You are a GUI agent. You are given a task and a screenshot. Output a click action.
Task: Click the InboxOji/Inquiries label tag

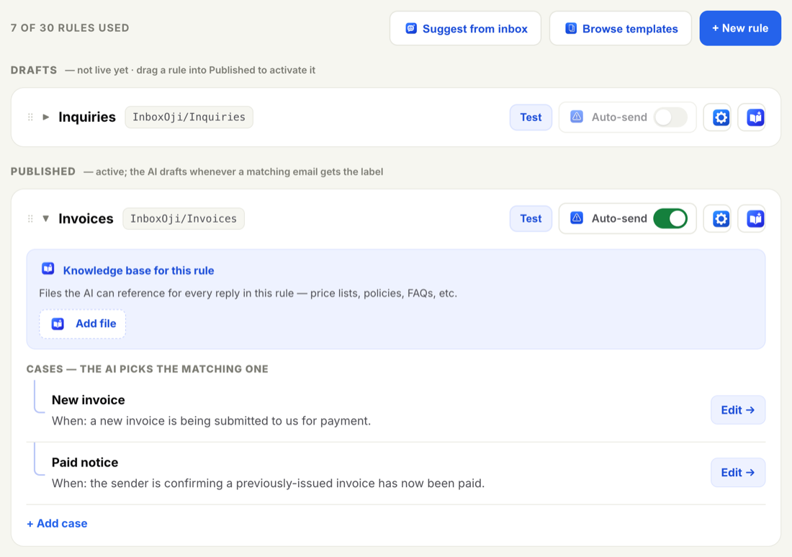189,117
